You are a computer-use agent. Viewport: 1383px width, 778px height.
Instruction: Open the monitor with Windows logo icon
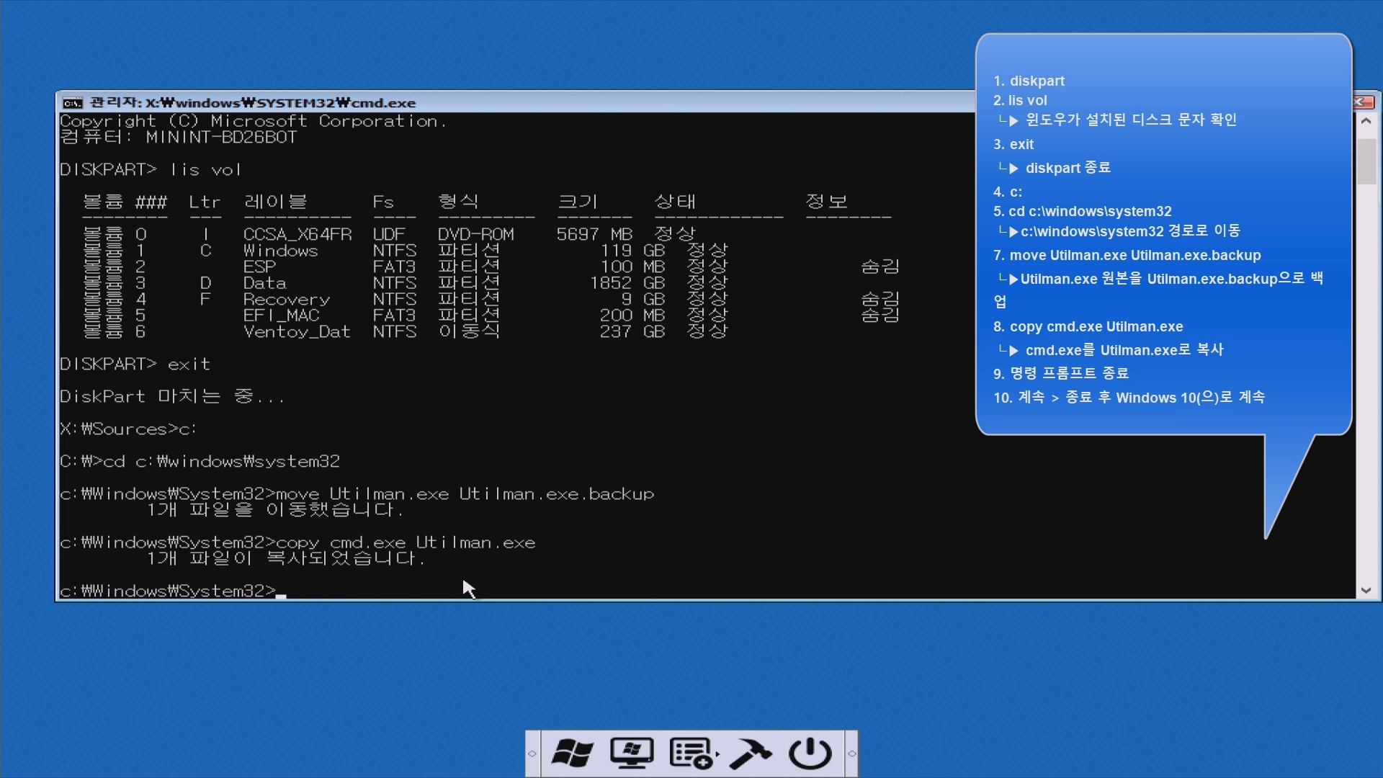[x=632, y=754]
